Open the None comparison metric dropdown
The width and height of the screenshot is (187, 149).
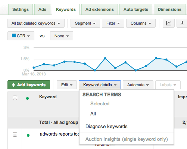point(62,36)
